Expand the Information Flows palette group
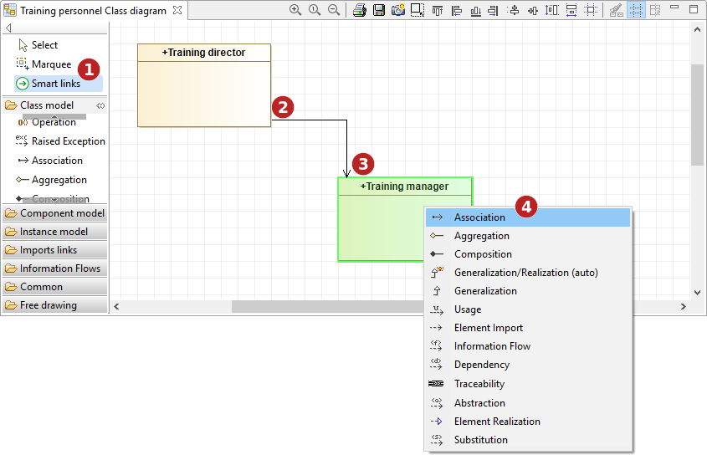707x455 pixels. point(55,268)
